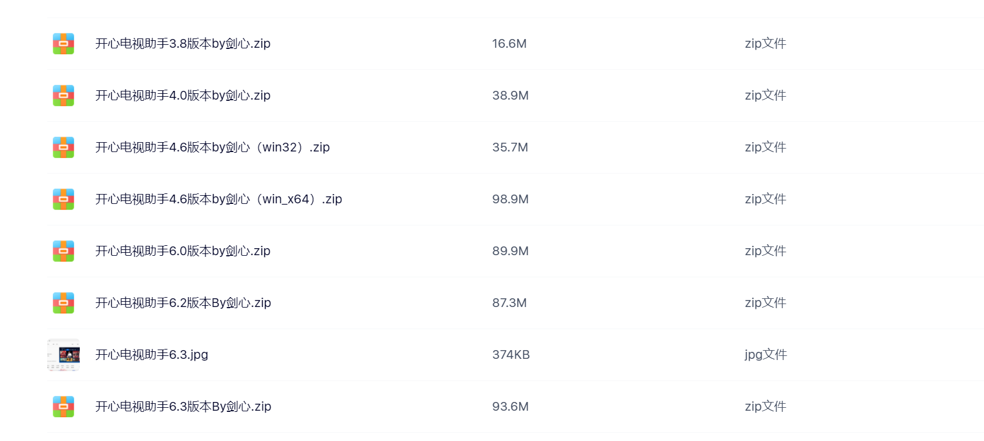The height and width of the screenshot is (441, 984).
Task: Click the 开心电视助手6.3.jpg file name
Action: pyautogui.click(x=151, y=355)
